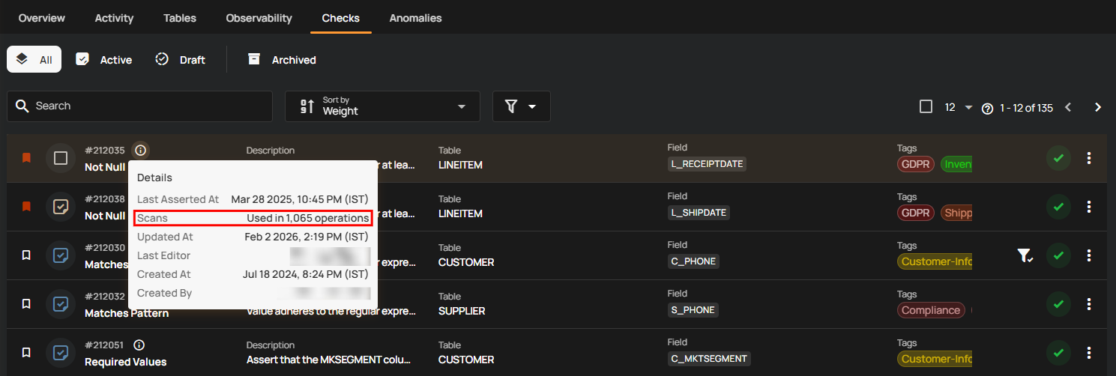Toggle bookmark on check #212032 row
The width and height of the screenshot is (1116, 376).
click(x=26, y=303)
